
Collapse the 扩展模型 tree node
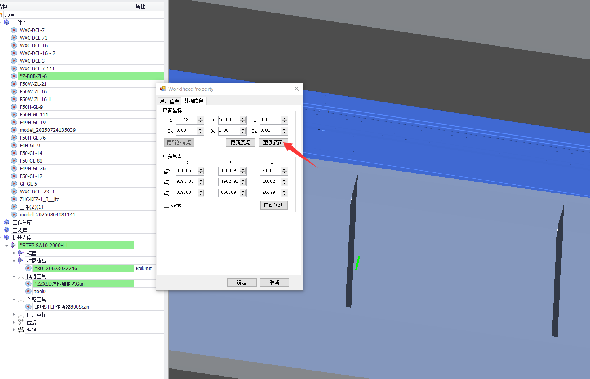pos(14,261)
